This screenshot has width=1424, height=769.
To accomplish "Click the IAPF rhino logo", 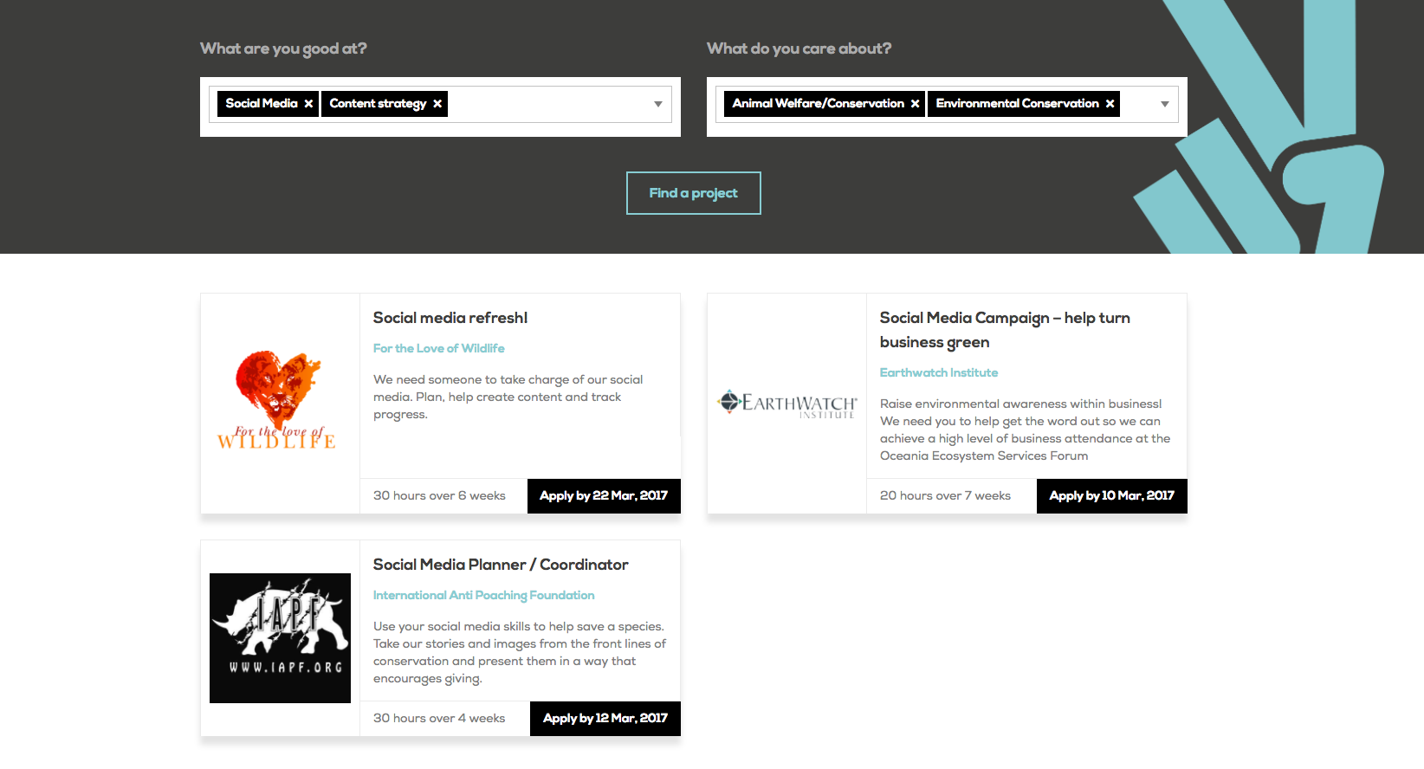I will (281, 638).
